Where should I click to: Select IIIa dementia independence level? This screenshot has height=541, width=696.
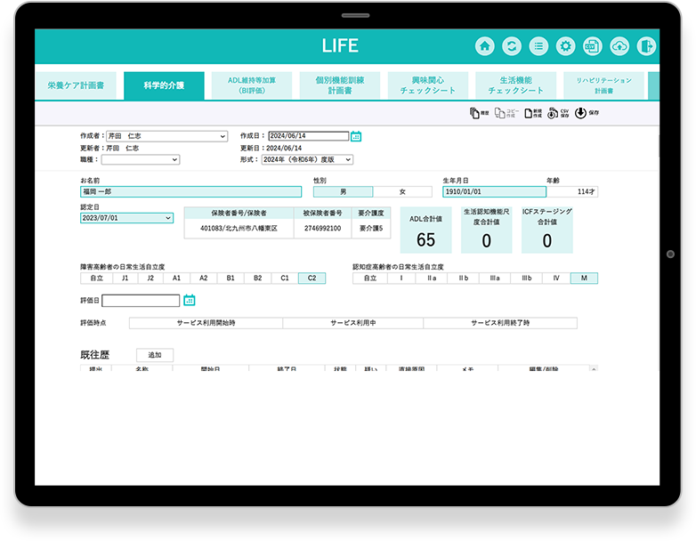click(495, 279)
